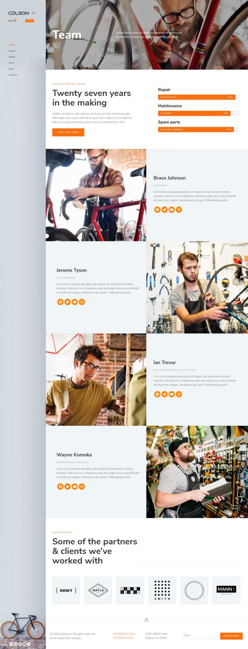Open Brace Johnson's Instagram icon
248x649 pixels.
click(x=179, y=210)
